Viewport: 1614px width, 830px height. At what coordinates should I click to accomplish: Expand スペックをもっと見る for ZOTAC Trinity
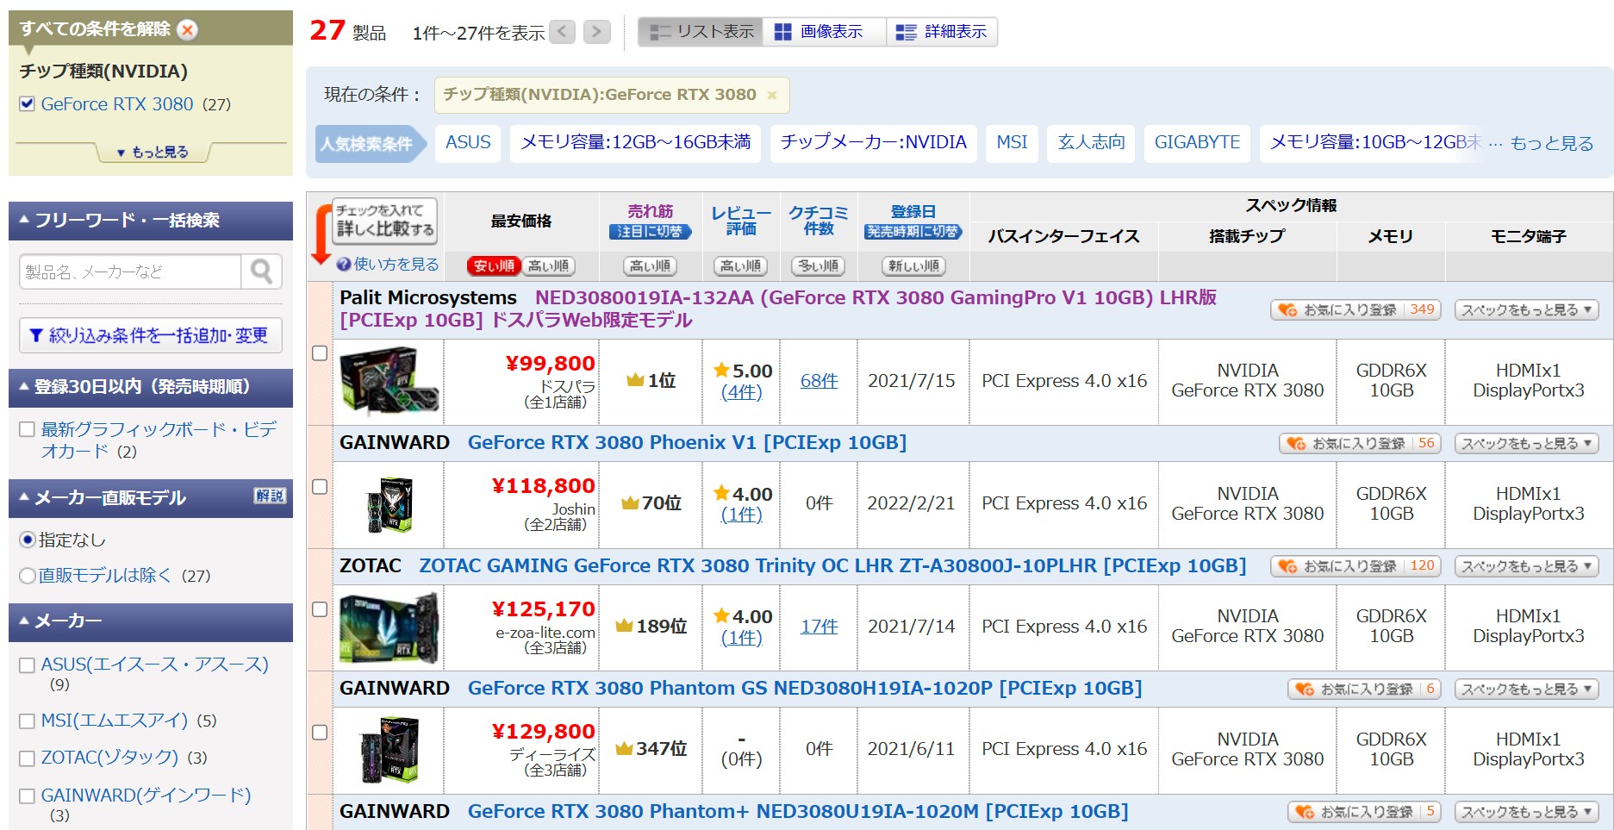point(1526,566)
